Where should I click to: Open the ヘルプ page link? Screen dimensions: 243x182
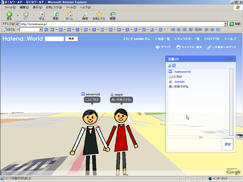click(230, 39)
